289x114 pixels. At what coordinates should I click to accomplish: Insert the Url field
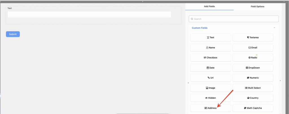click(210, 78)
